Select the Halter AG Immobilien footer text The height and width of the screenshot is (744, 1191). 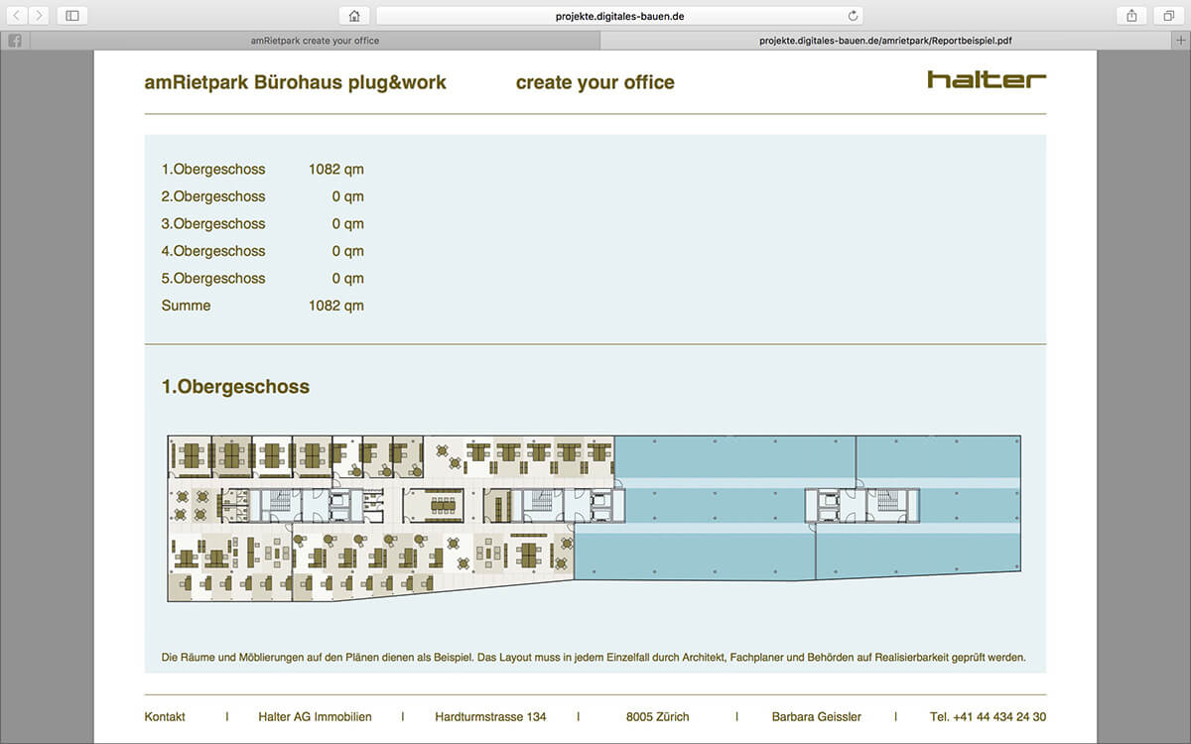pos(315,716)
